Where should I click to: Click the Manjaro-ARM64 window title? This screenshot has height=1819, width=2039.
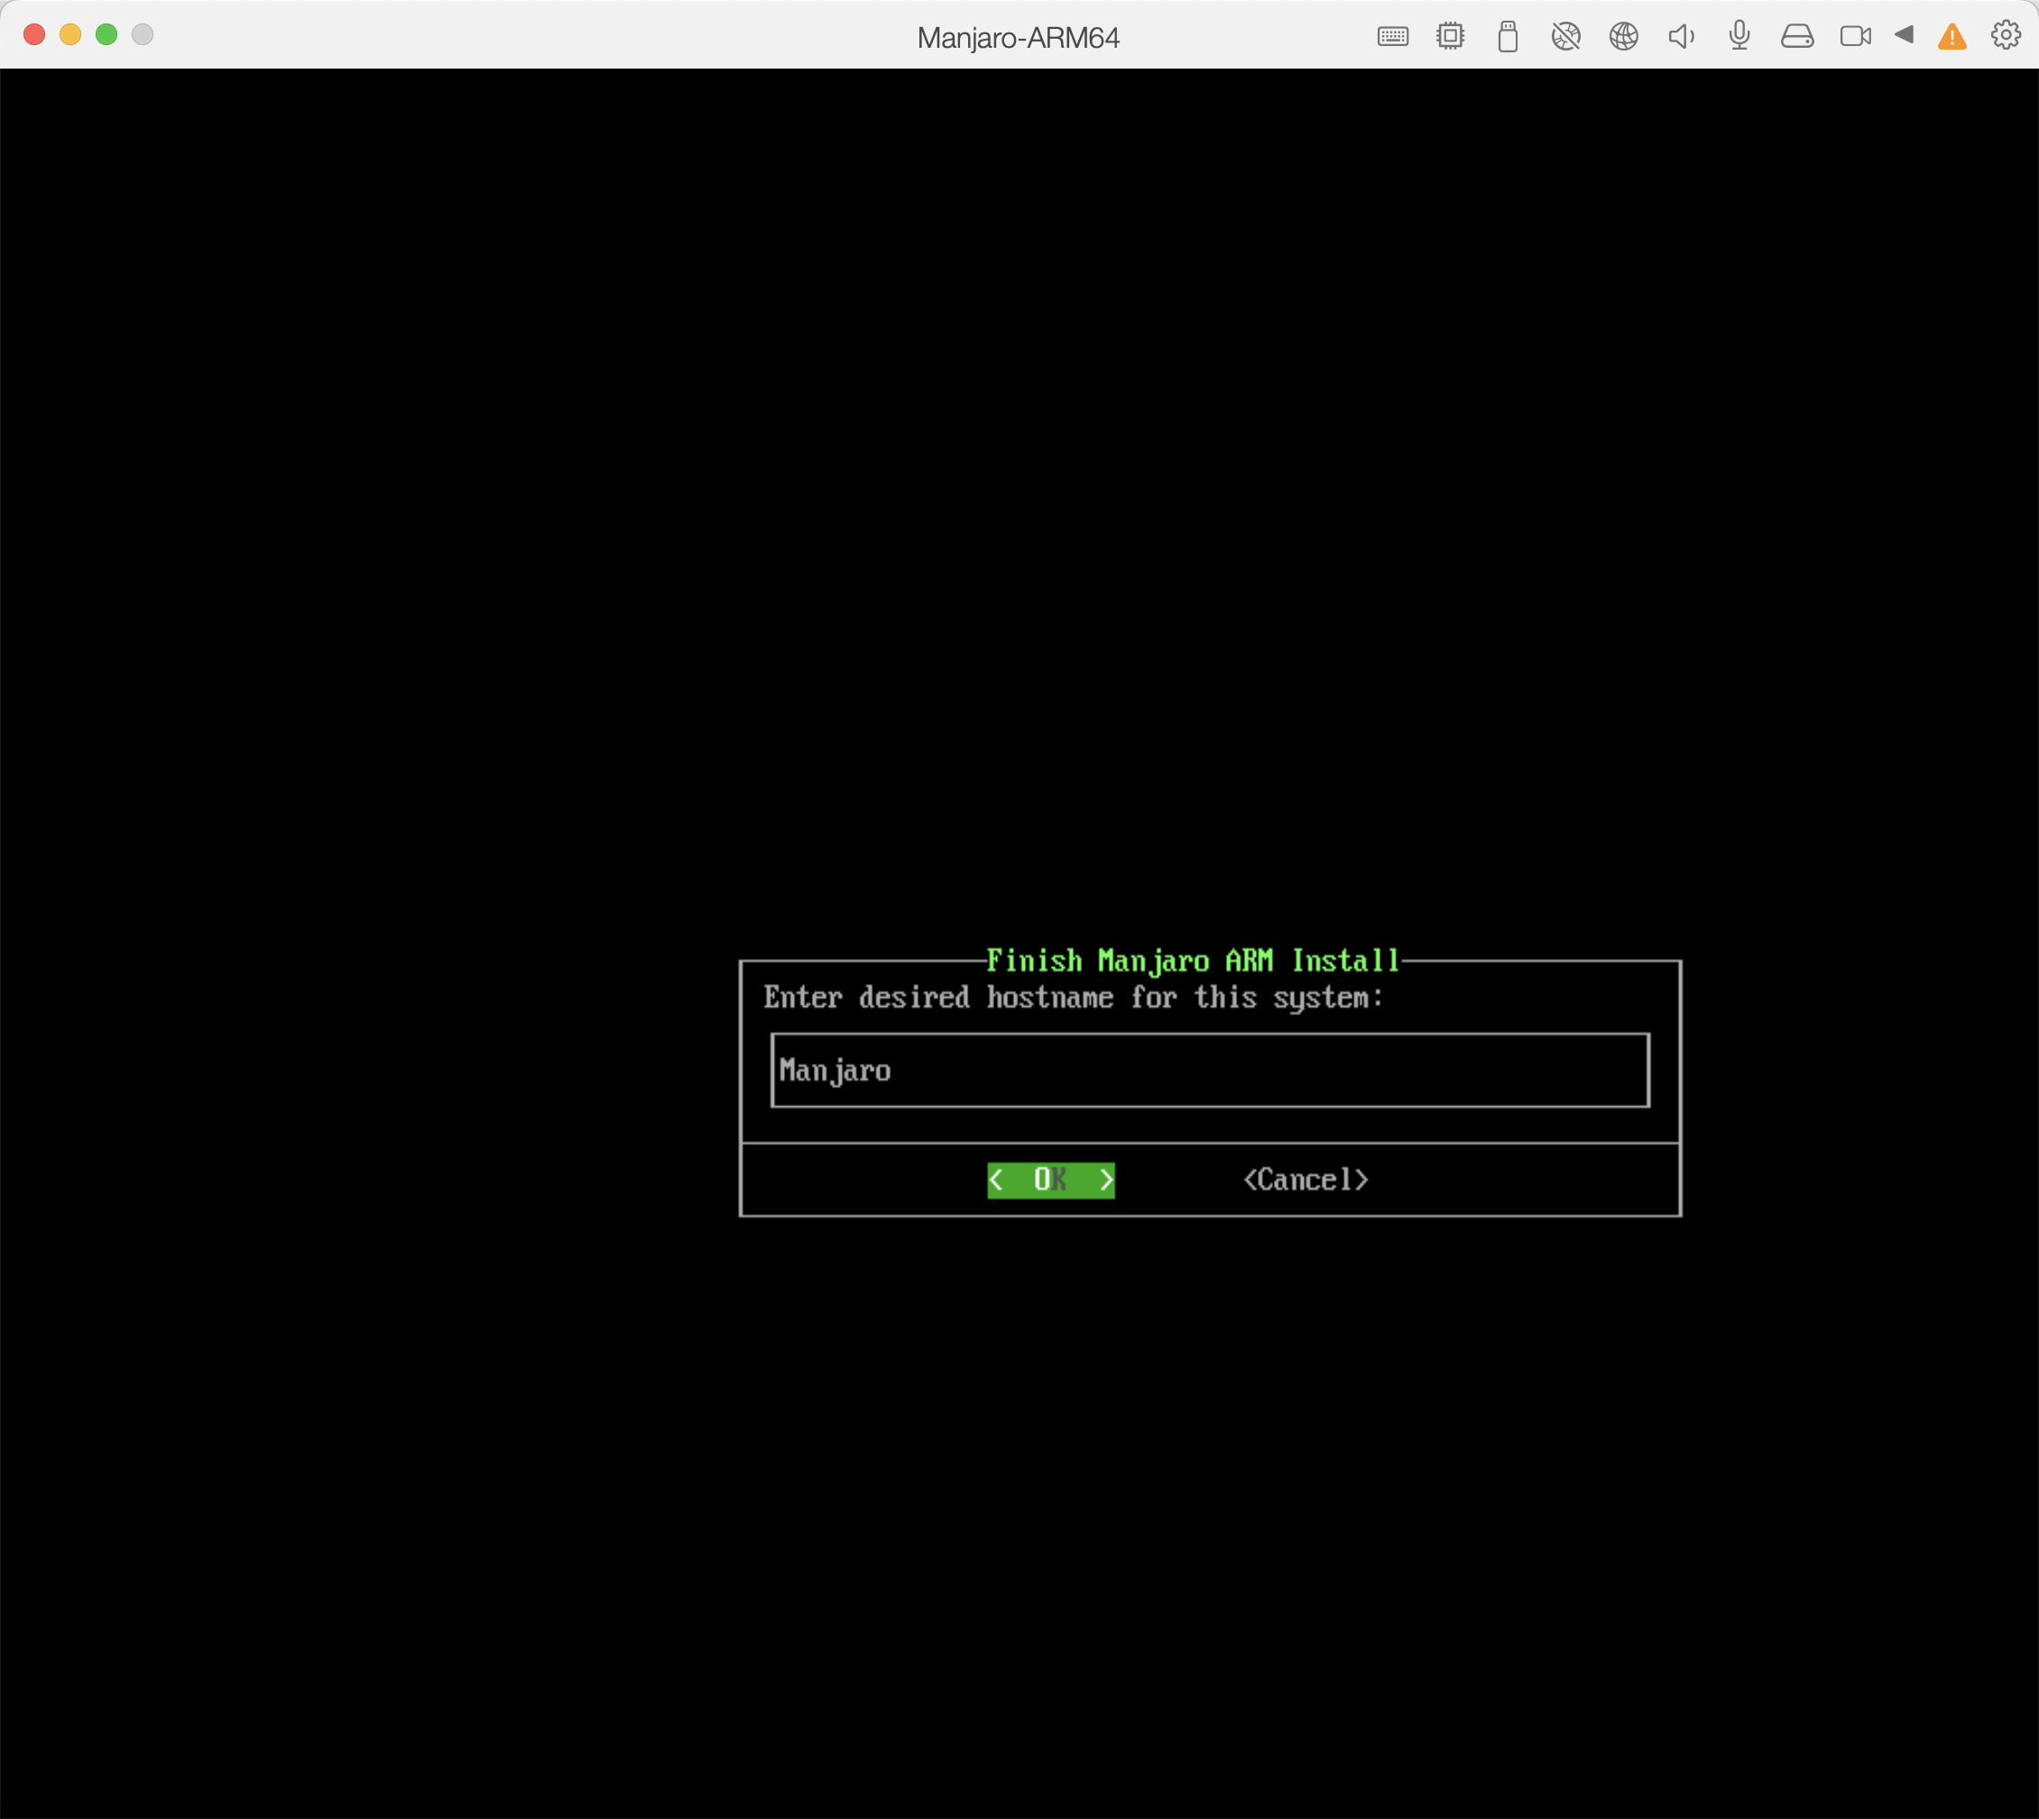click(1019, 38)
